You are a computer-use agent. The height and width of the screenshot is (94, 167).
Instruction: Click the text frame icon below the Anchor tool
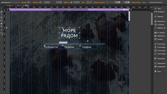click(2, 34)
